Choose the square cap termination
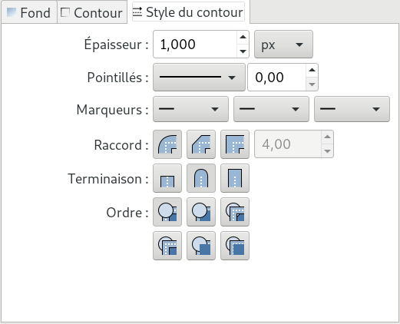This screenshot has width=400, height=324. tap(235, 178)
